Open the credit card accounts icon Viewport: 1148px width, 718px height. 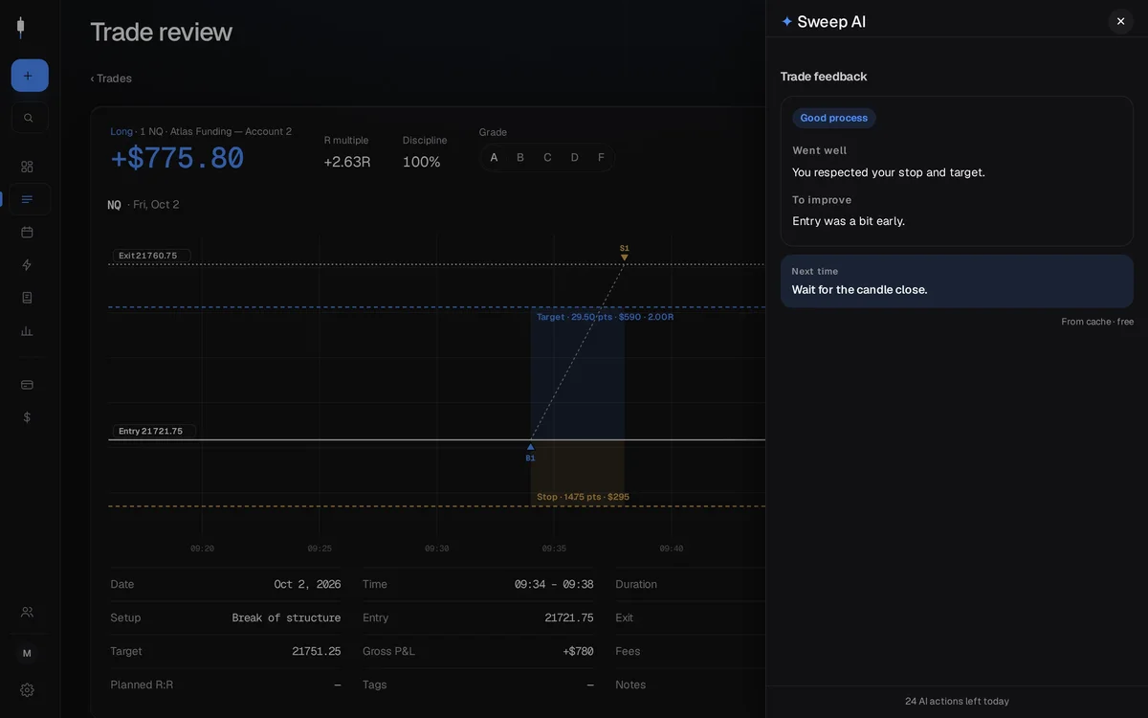point(27,385)
